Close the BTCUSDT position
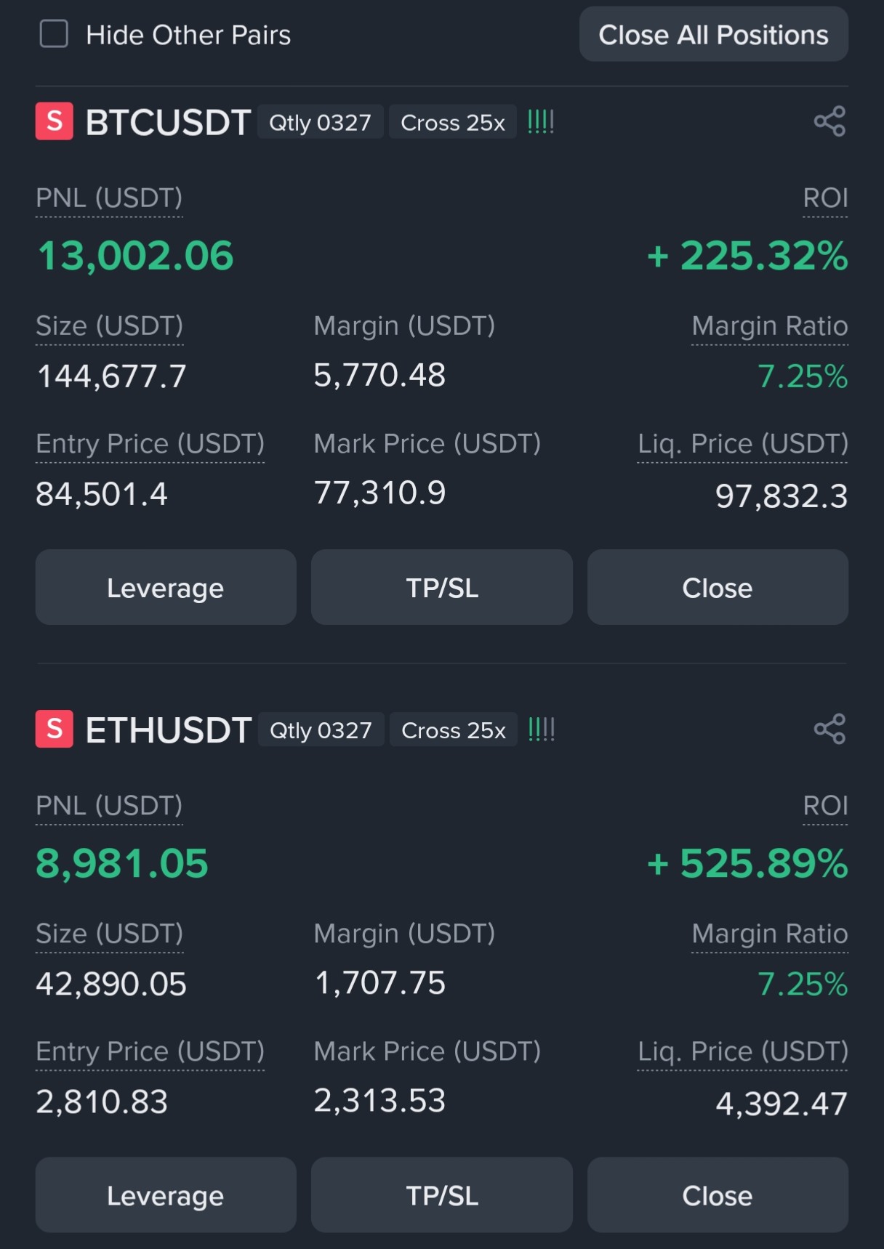The image size is (884, 1249). click(x=718, y=587)
